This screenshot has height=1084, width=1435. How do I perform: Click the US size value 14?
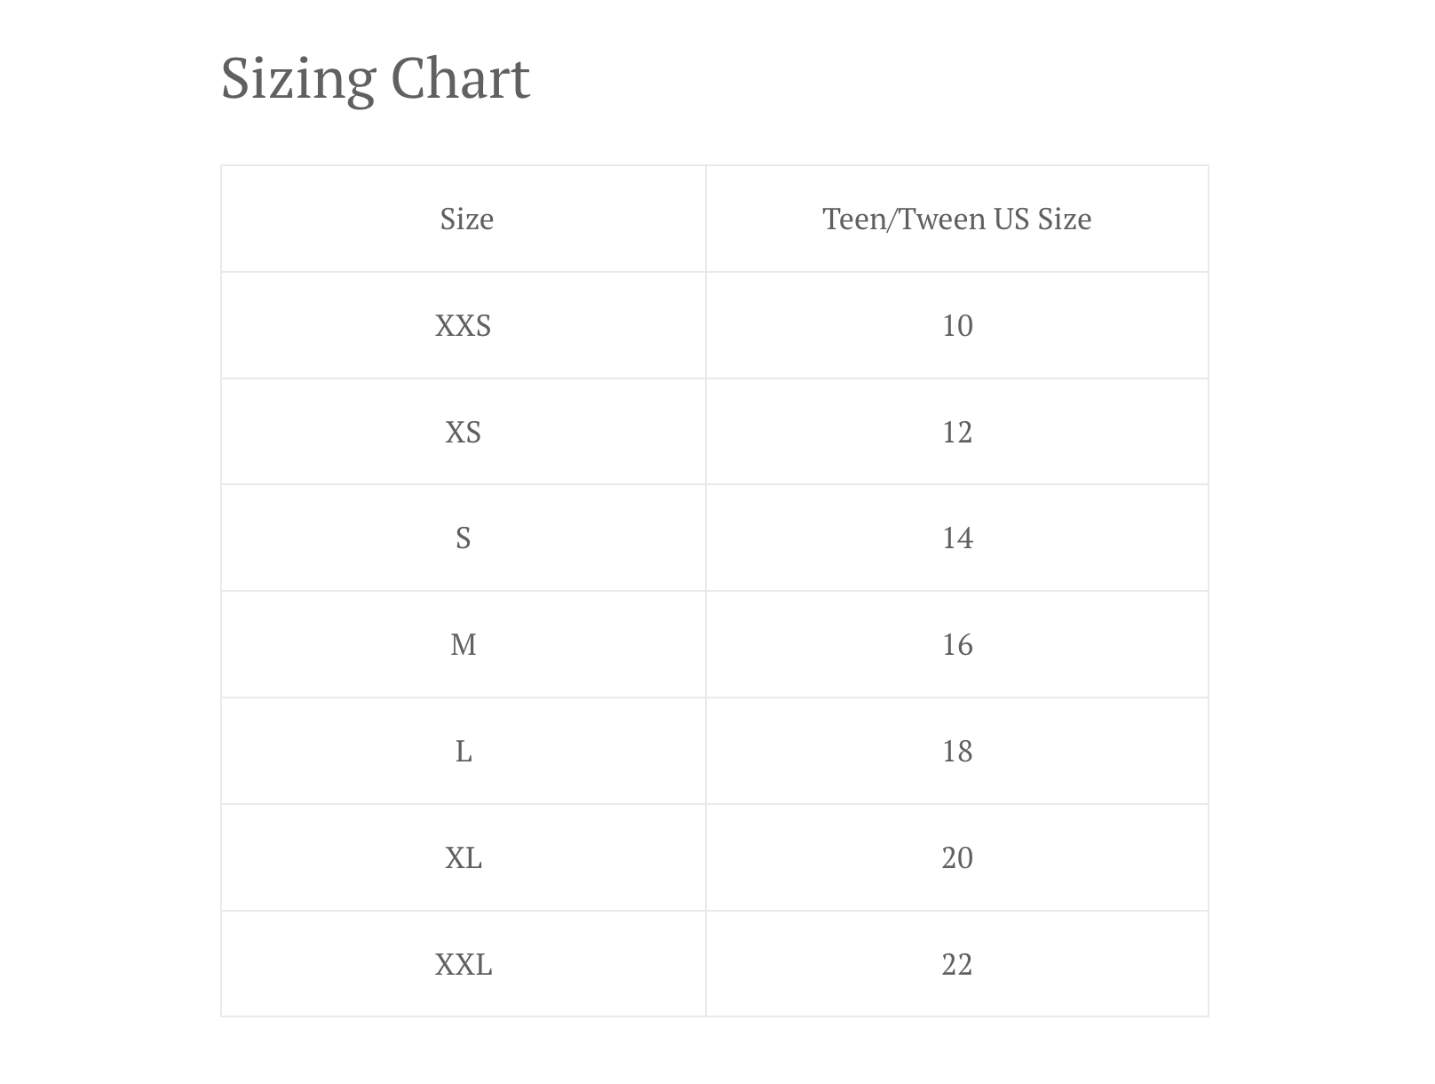pyautogui.click(x=957, y=538)
